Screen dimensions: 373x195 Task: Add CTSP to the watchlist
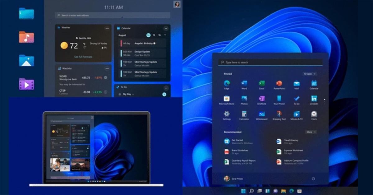(105, 92)
